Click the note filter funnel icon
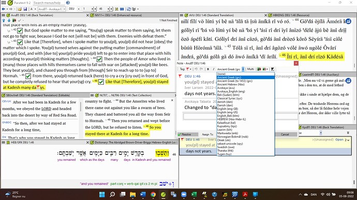The width and height of the screenshot is (357, 200). [x=273, y=69]
